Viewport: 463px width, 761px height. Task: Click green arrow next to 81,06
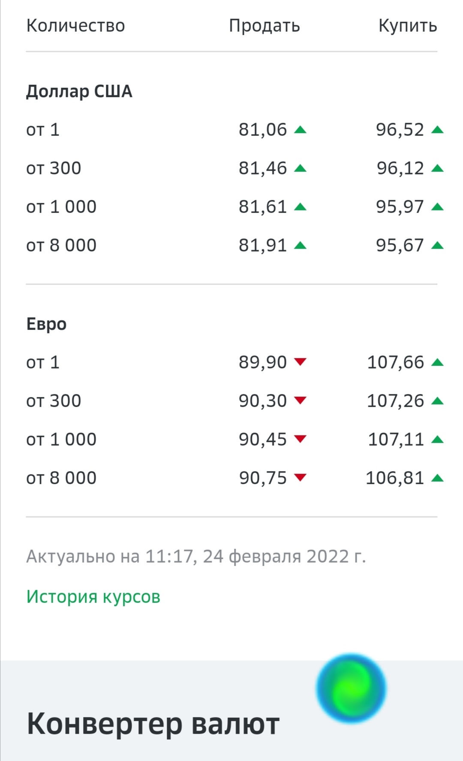(300, 129)
